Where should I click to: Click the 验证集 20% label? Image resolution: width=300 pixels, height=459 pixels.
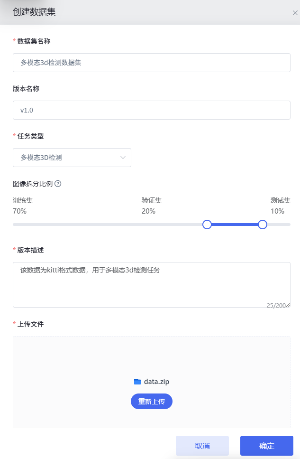coord(152,206)
